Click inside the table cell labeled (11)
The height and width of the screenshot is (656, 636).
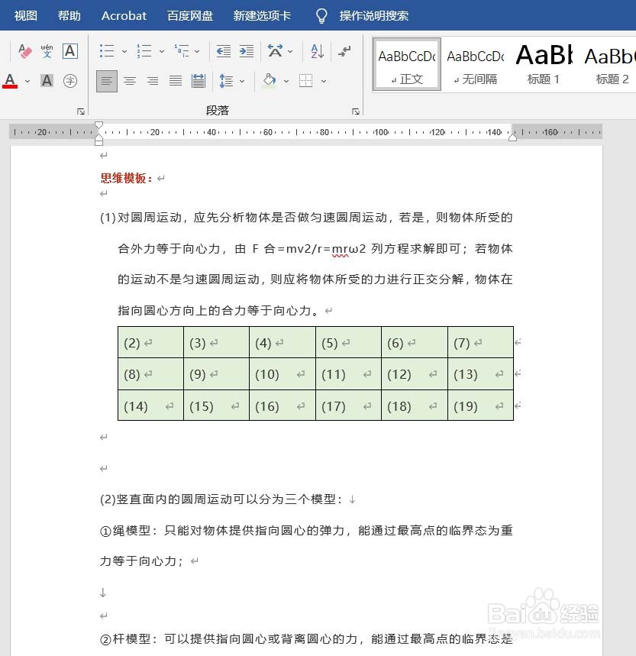pos(334,374)
